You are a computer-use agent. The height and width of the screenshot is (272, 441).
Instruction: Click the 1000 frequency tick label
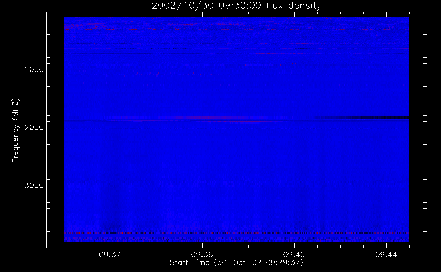click(34, 69)
